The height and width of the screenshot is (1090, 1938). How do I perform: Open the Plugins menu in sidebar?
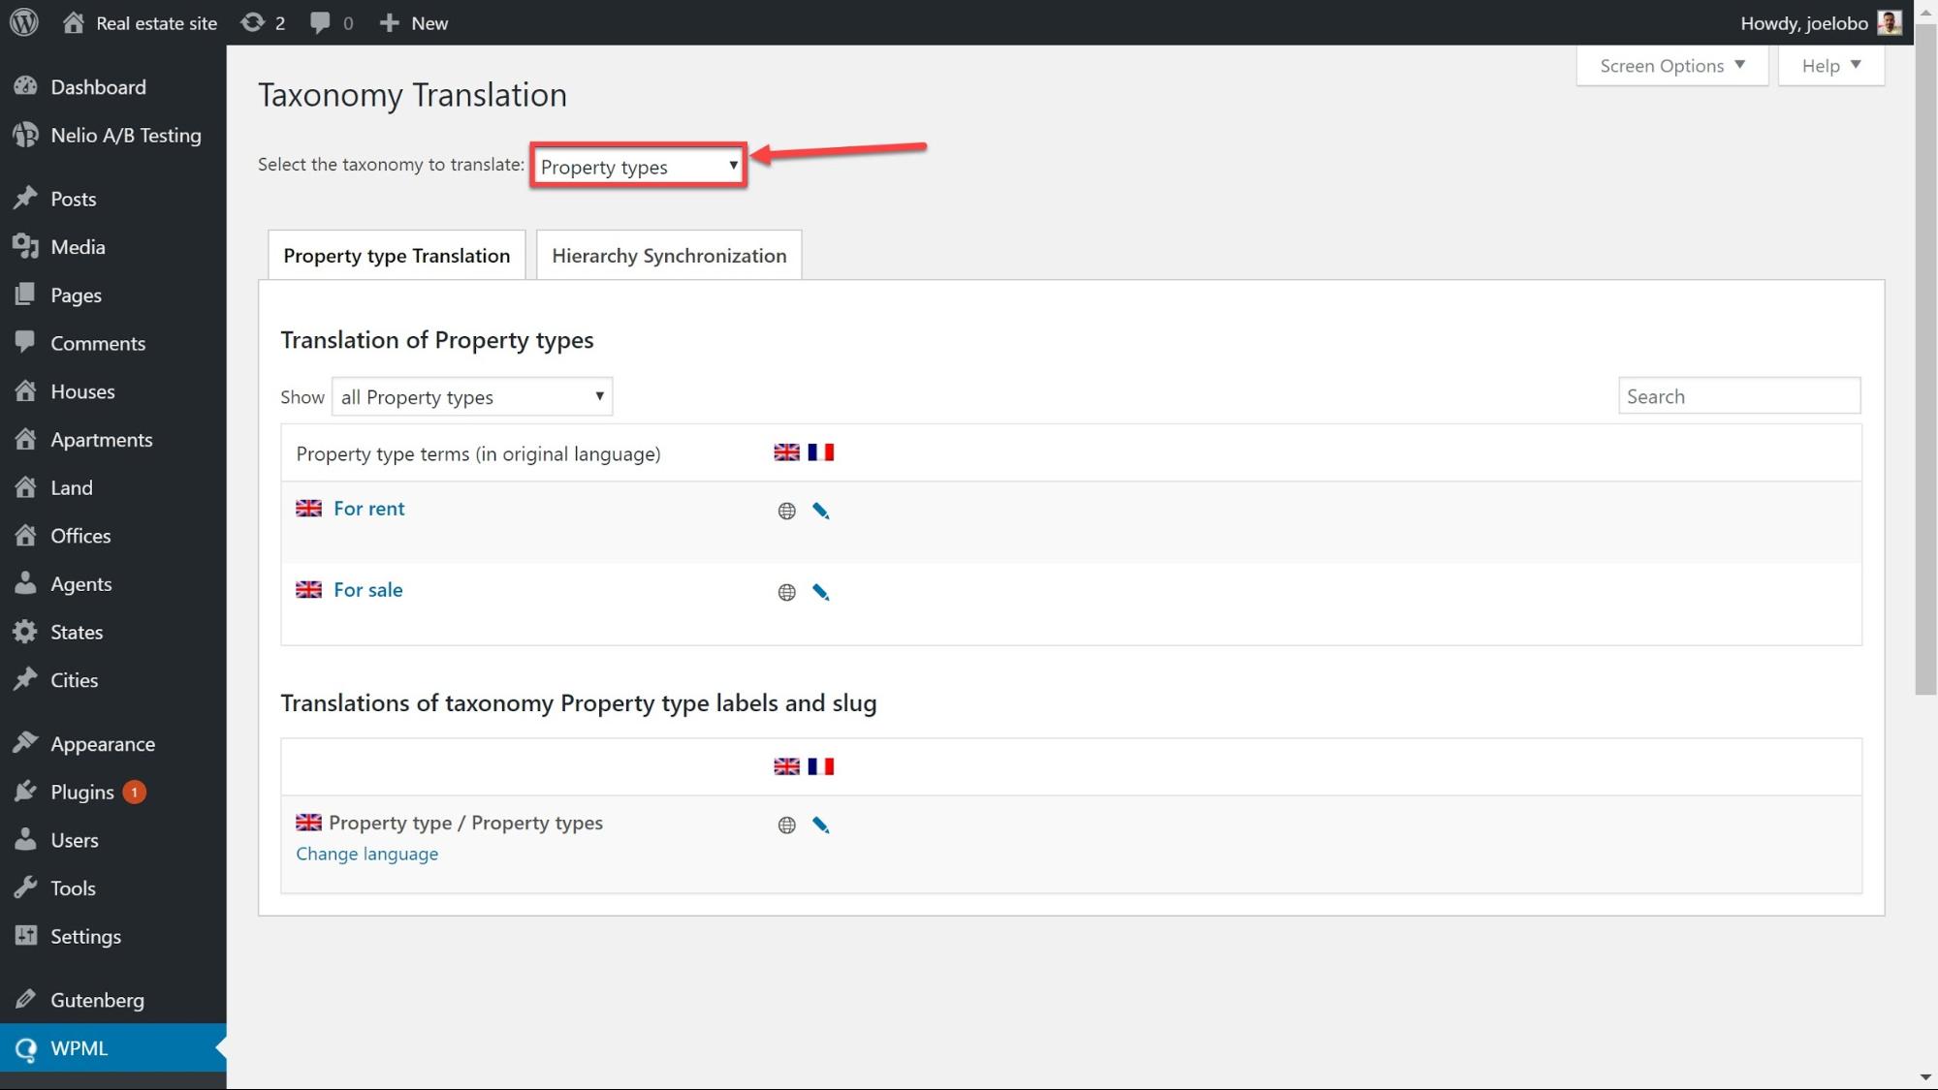pyautogui.click(x=82, y=792)
